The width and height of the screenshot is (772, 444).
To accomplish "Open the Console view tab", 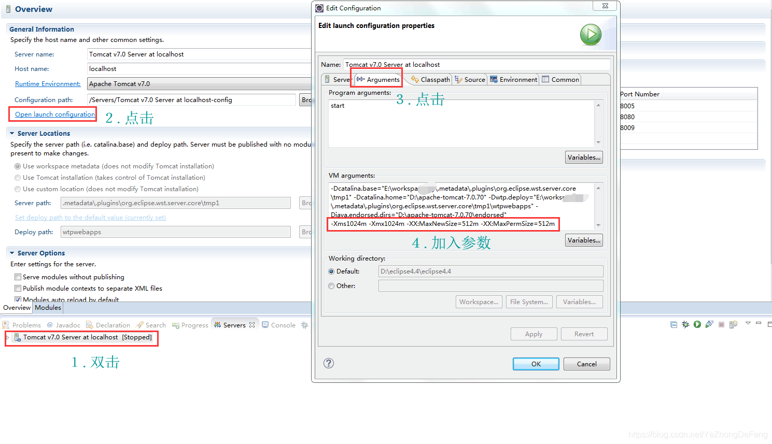I will pyautogui.click(x=279, y=325).
